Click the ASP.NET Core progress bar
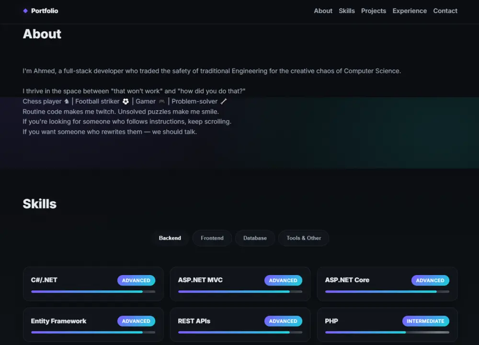 tap(387, 291)
